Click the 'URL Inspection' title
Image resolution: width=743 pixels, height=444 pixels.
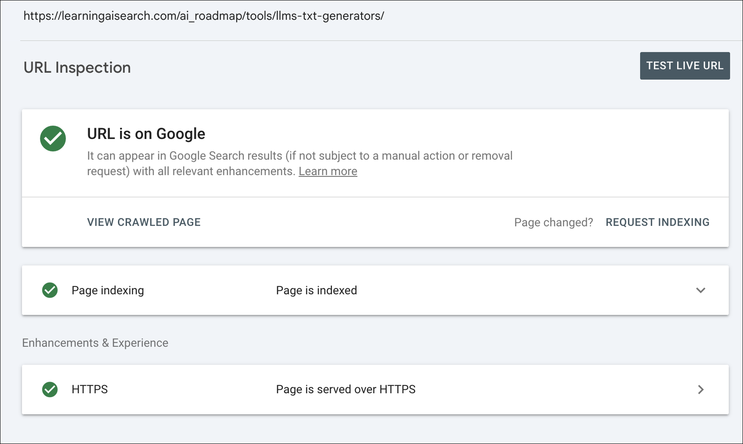(77, 68)
